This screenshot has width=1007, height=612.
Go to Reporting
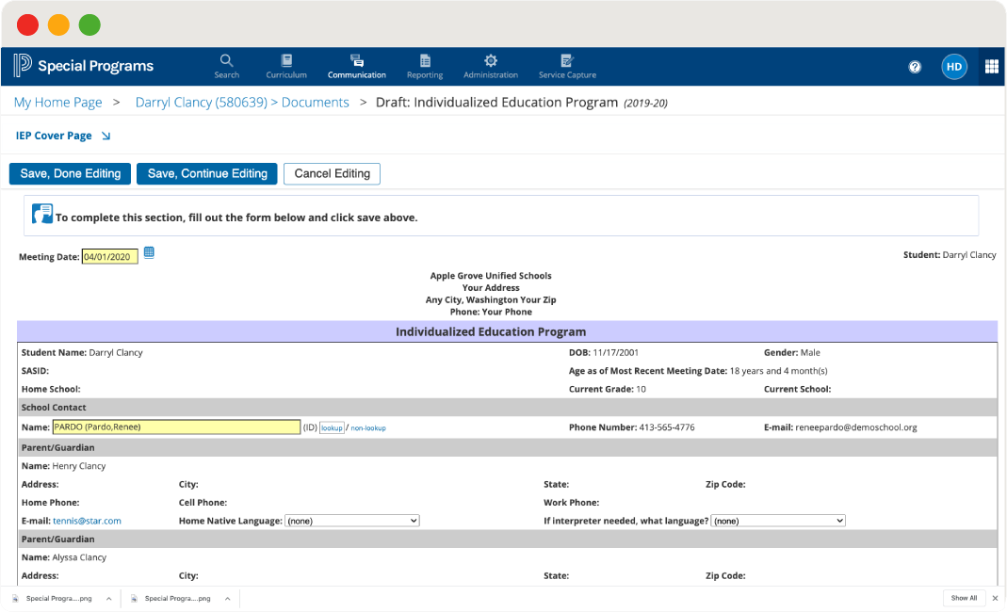click(424, 65)
